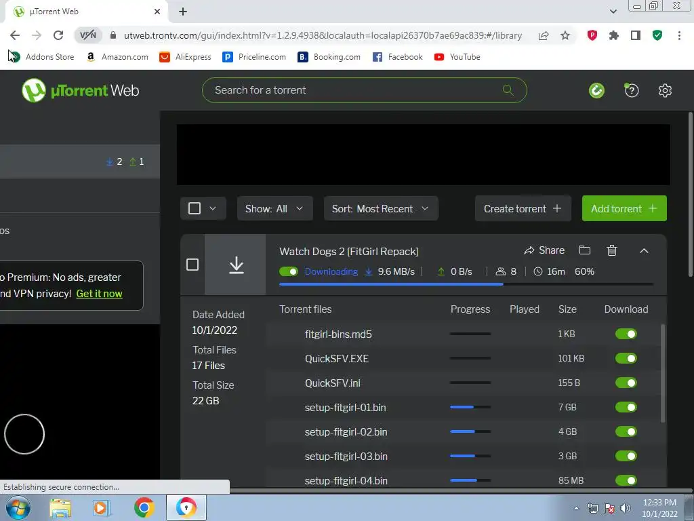This screenshot has height=521, width=694.
Task: Open Facebook bookmark
Action: click(x=397, y=57)
